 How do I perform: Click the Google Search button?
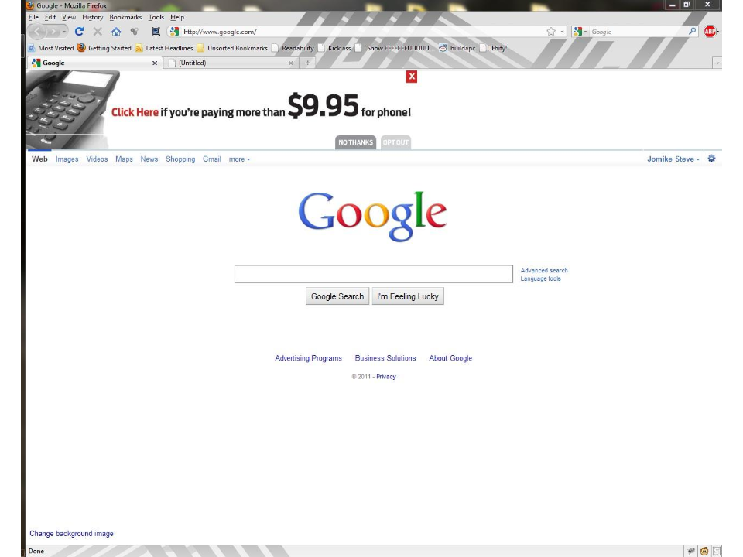click(x=337, y=296)
